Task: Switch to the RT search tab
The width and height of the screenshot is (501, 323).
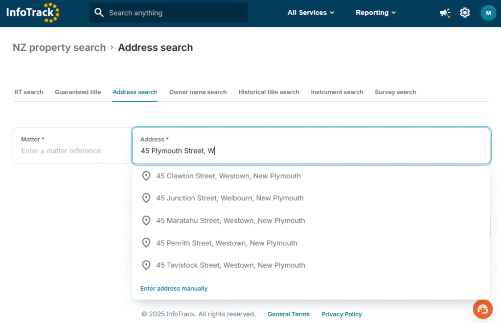Action: click(29, 92)
